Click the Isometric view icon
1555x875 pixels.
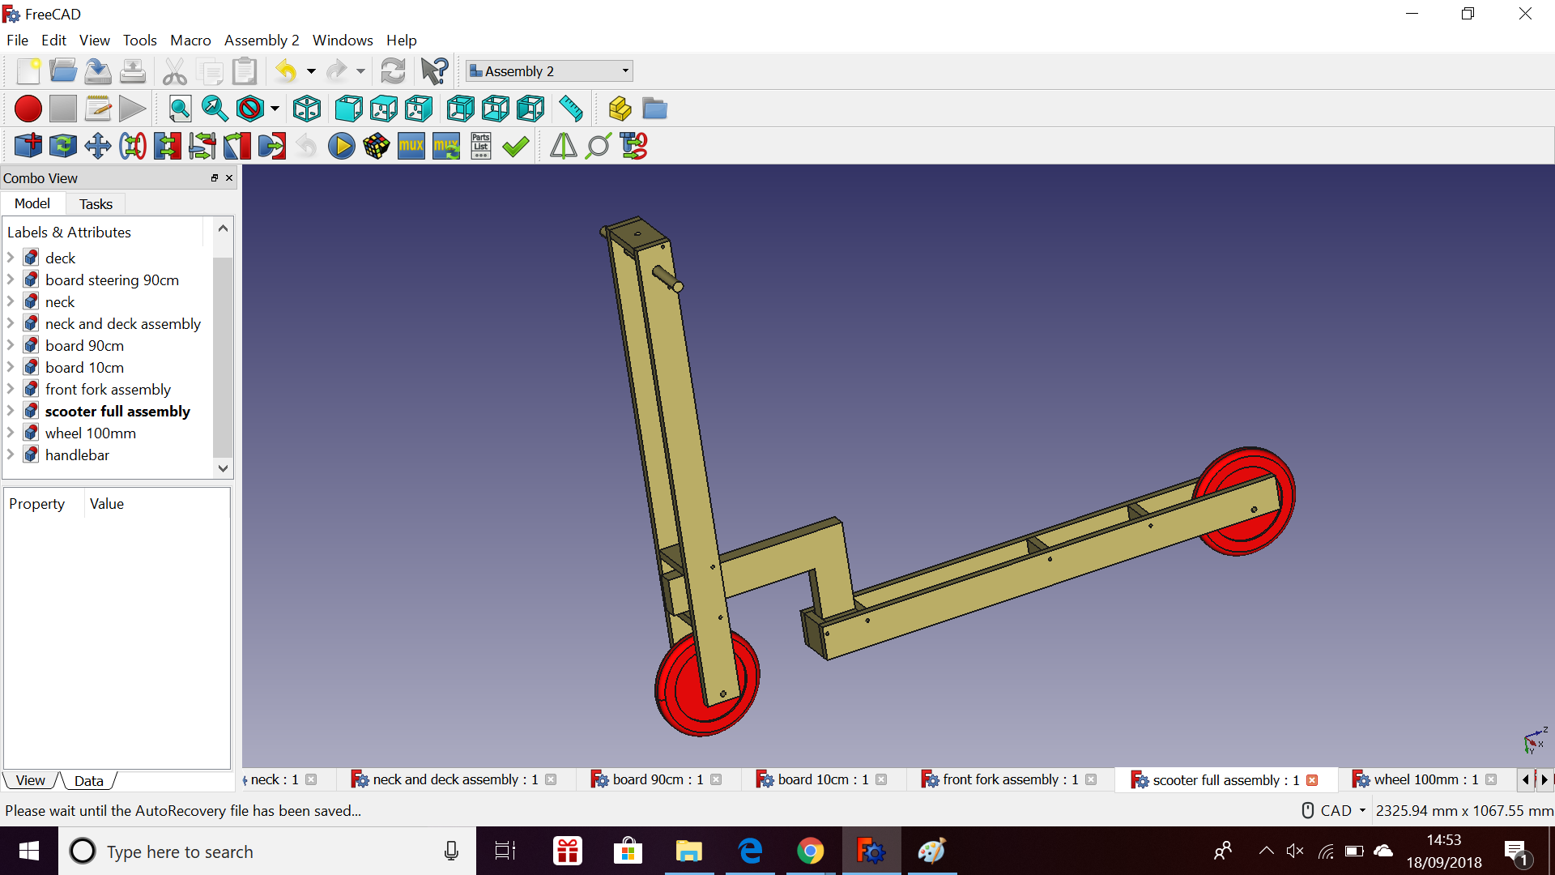(306, 108)
